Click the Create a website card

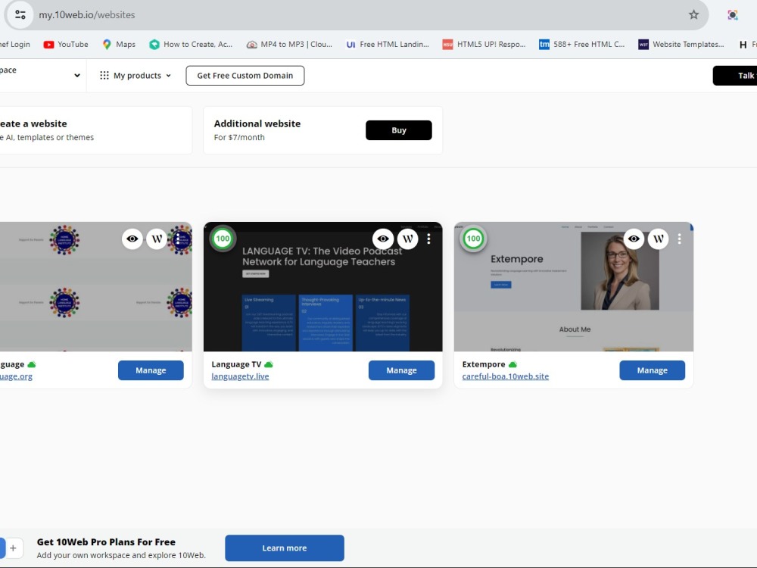pyautogui.click(x=95, y=130)
